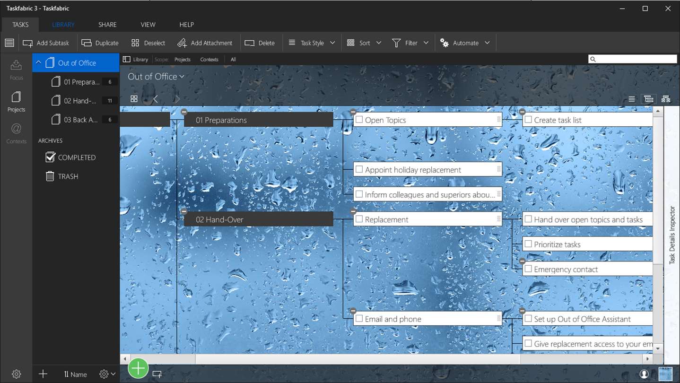Click in the search field
Viewport: 680px width, 383px height.
pyautogui.click(x=633, y=59)
